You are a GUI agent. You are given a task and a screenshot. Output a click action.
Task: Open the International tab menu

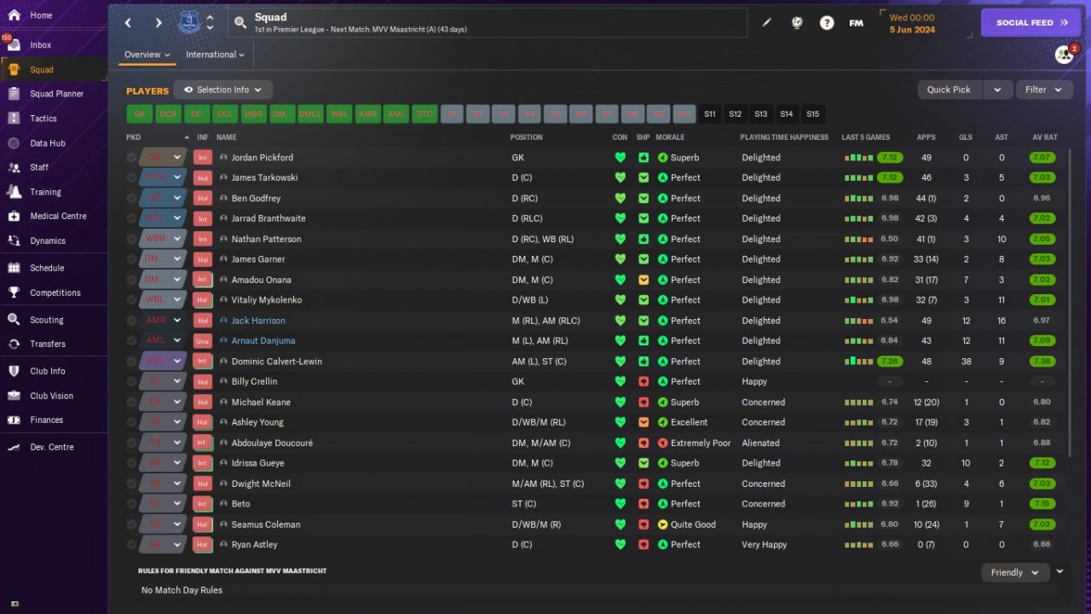215,55
